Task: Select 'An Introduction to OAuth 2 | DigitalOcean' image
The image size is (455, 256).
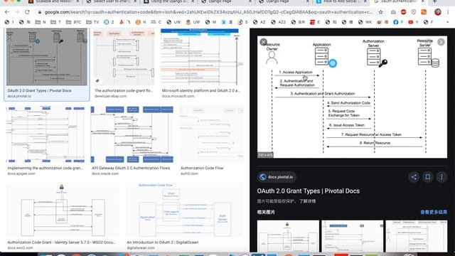Action: 185,210
